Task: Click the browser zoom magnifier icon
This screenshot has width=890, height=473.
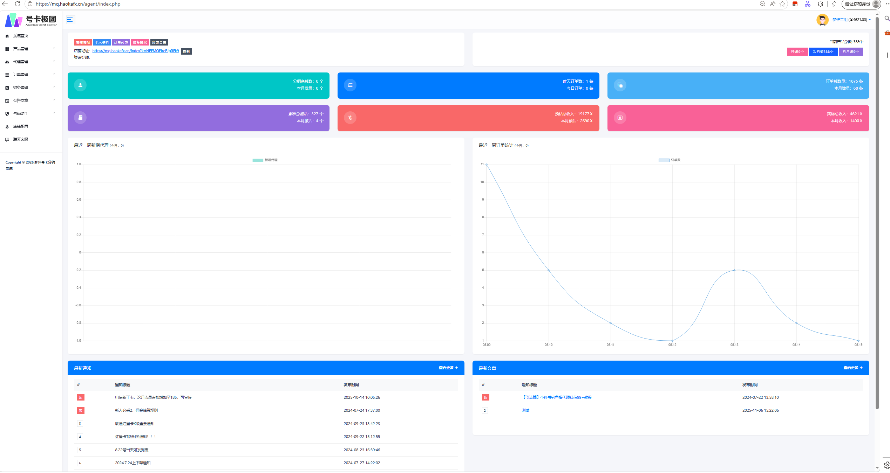Action: 762,4
